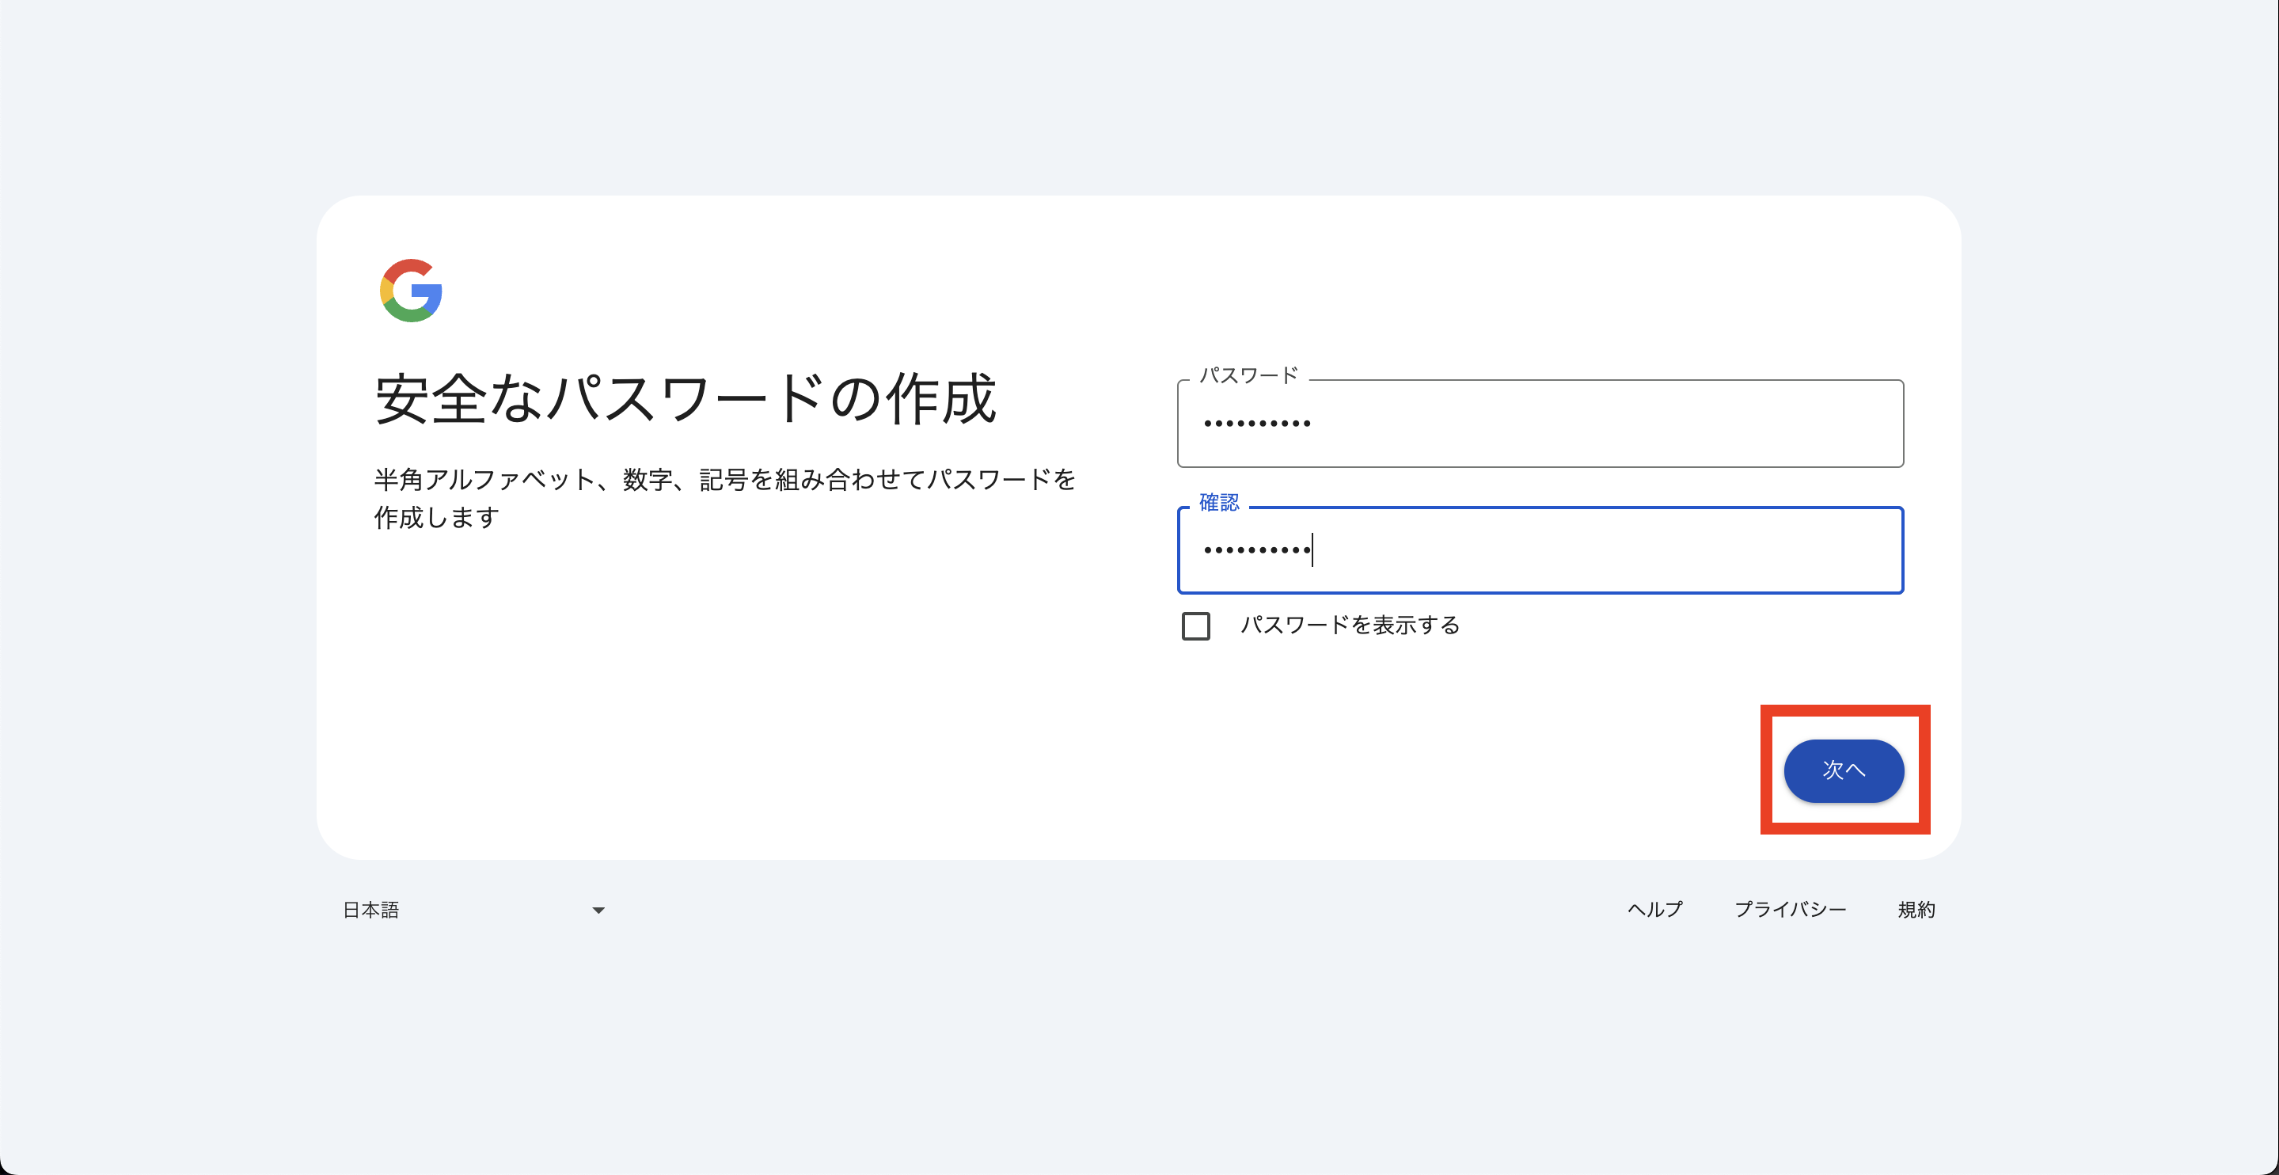Click the パスワード floating field label

[x=1248, y=375]
